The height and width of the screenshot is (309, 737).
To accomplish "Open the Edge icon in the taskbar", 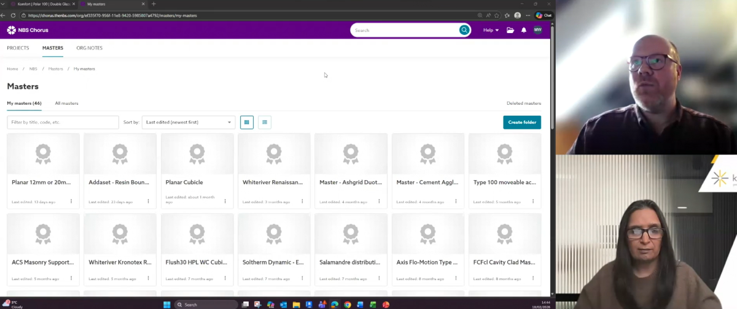I will [335, 305].
